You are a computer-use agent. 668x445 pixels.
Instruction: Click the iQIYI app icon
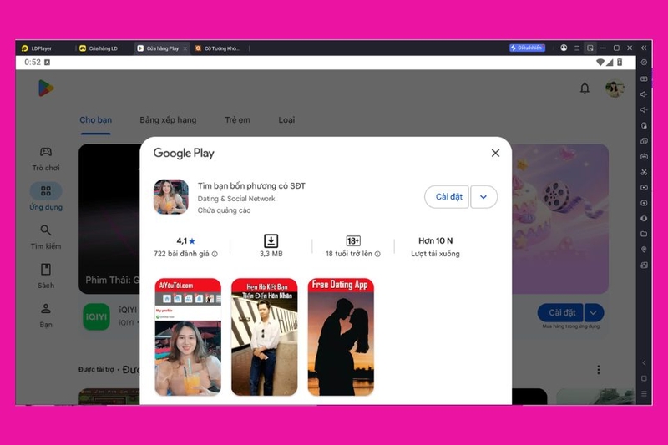96,316
